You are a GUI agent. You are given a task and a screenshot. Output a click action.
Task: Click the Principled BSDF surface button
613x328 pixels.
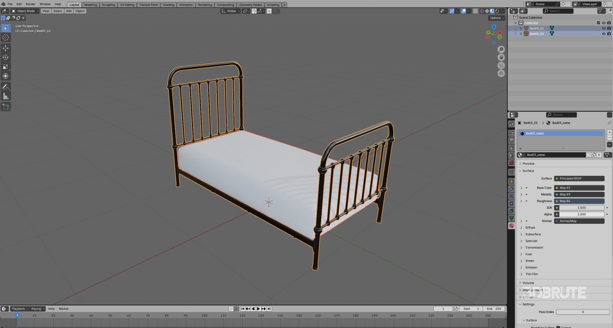(579, 178)
